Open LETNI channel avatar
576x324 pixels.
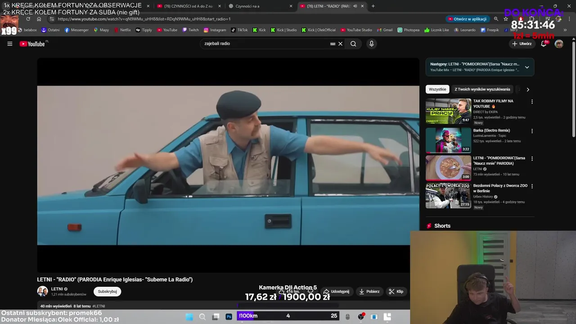tap(42, 291)
